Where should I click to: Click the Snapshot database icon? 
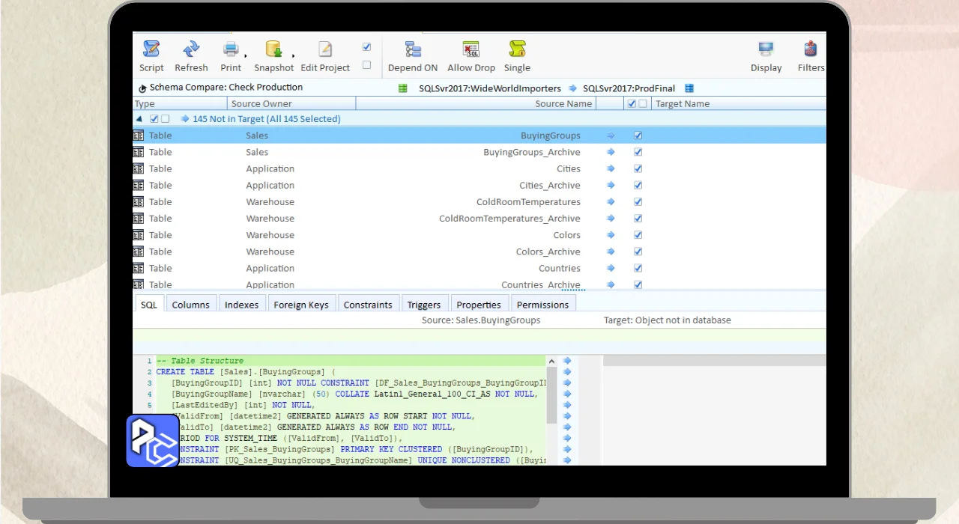[x=273, y=50]
